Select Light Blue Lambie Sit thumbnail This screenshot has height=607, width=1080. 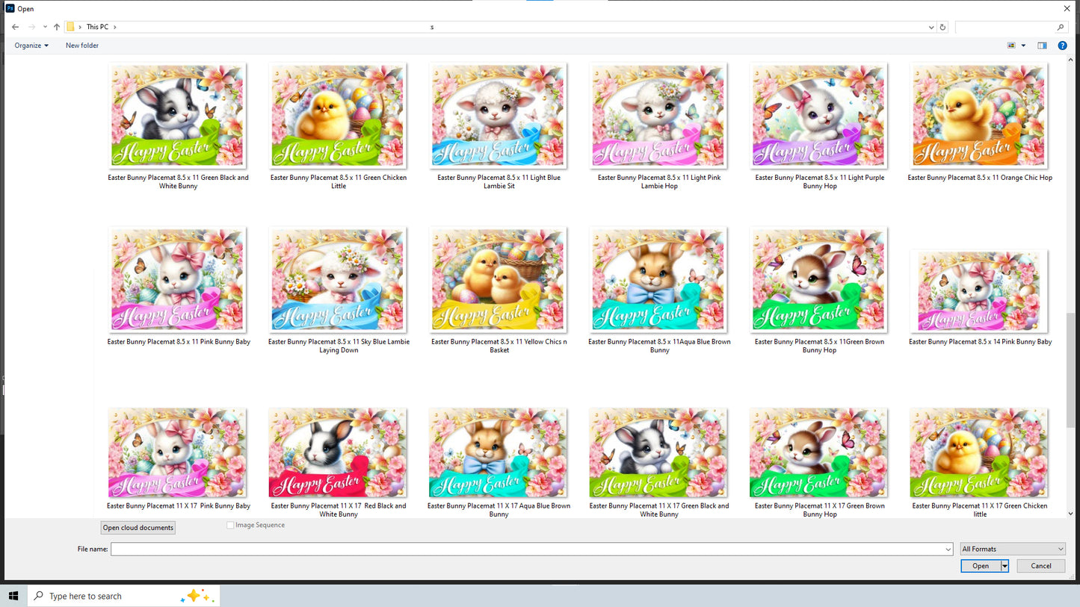(x=498, y=115)
